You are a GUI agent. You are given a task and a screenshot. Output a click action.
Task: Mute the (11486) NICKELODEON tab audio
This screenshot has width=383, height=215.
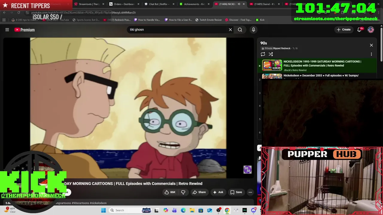(239, 4)
